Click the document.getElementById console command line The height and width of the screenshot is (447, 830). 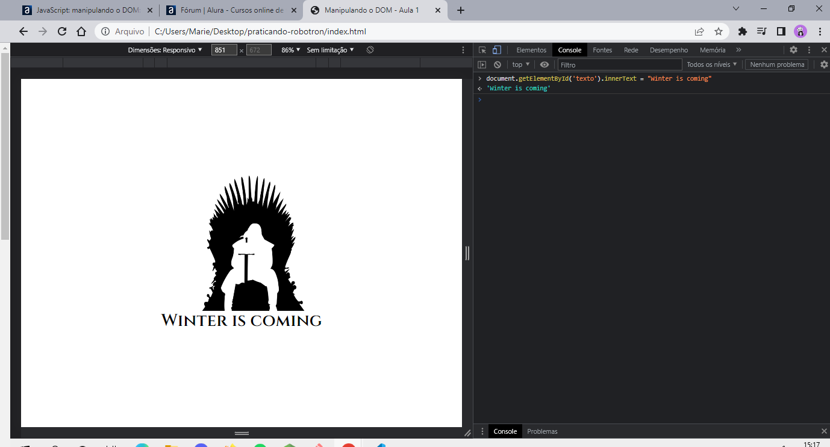(599, 79)
